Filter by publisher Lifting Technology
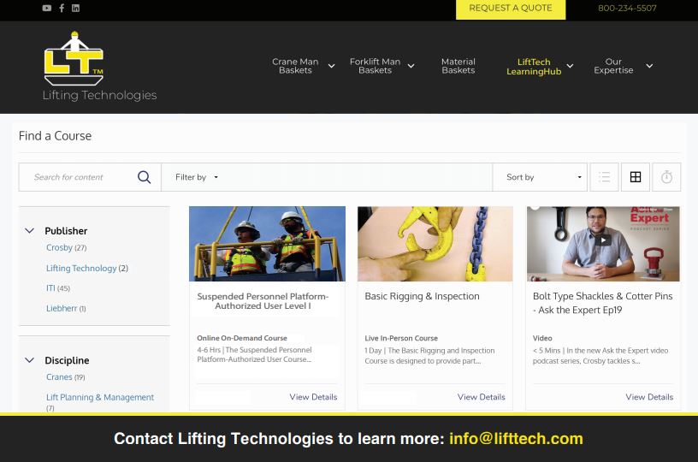The height and width of the screenshot is (462, 698). pos(81,268)
